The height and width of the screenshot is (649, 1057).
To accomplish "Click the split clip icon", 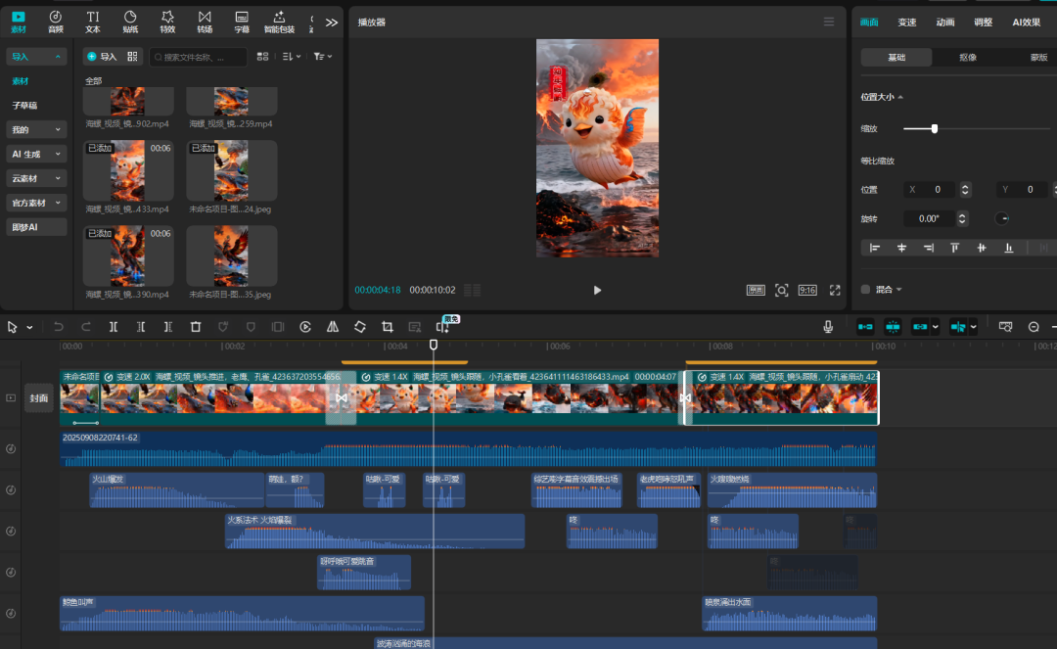I will [114, 327].
